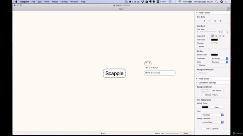Toggle the Magnetic checkbox
The height and width of the screenshot is (136, 243).
[197, 73]
